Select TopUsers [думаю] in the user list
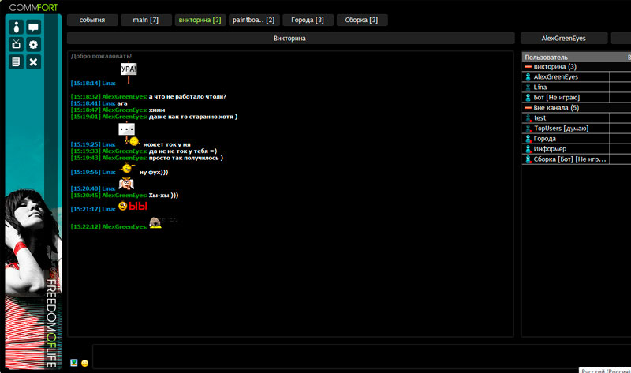 click(x=560, y=129)
